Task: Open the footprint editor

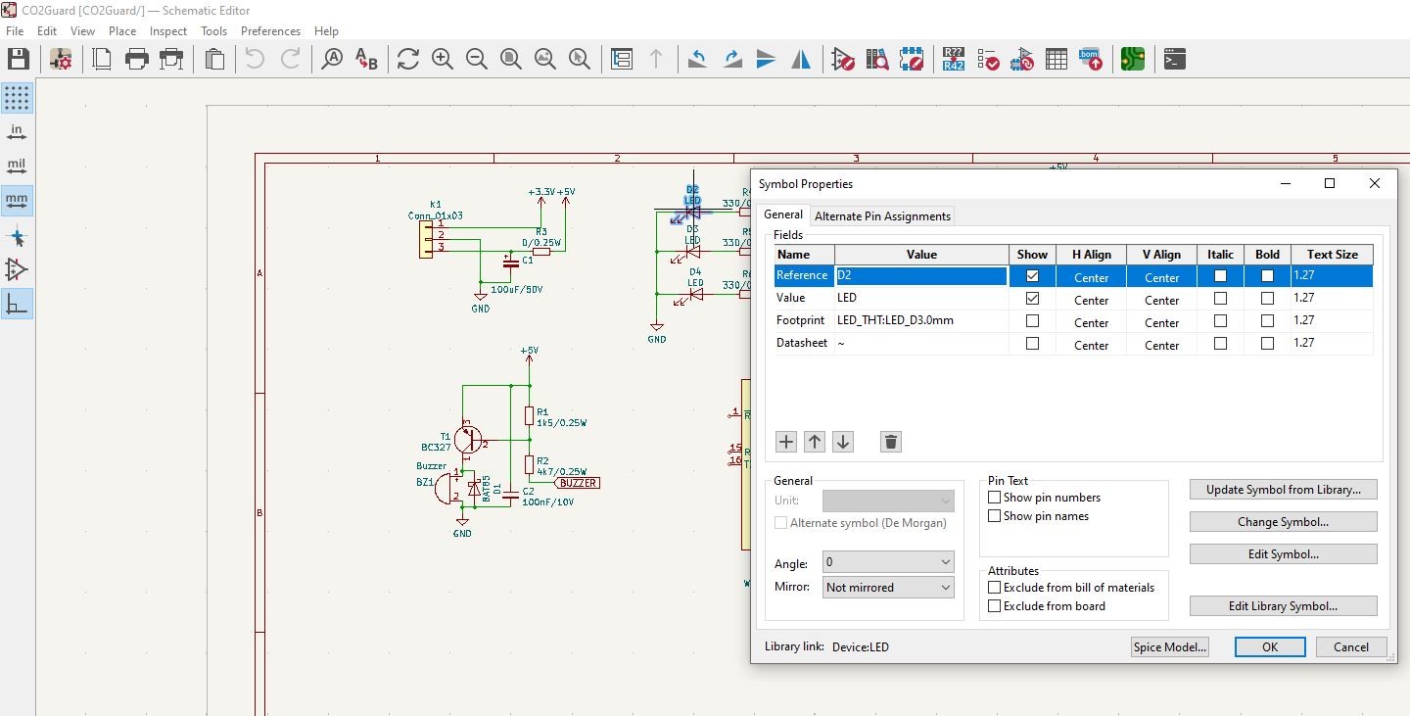Action: tap(912, 60)
